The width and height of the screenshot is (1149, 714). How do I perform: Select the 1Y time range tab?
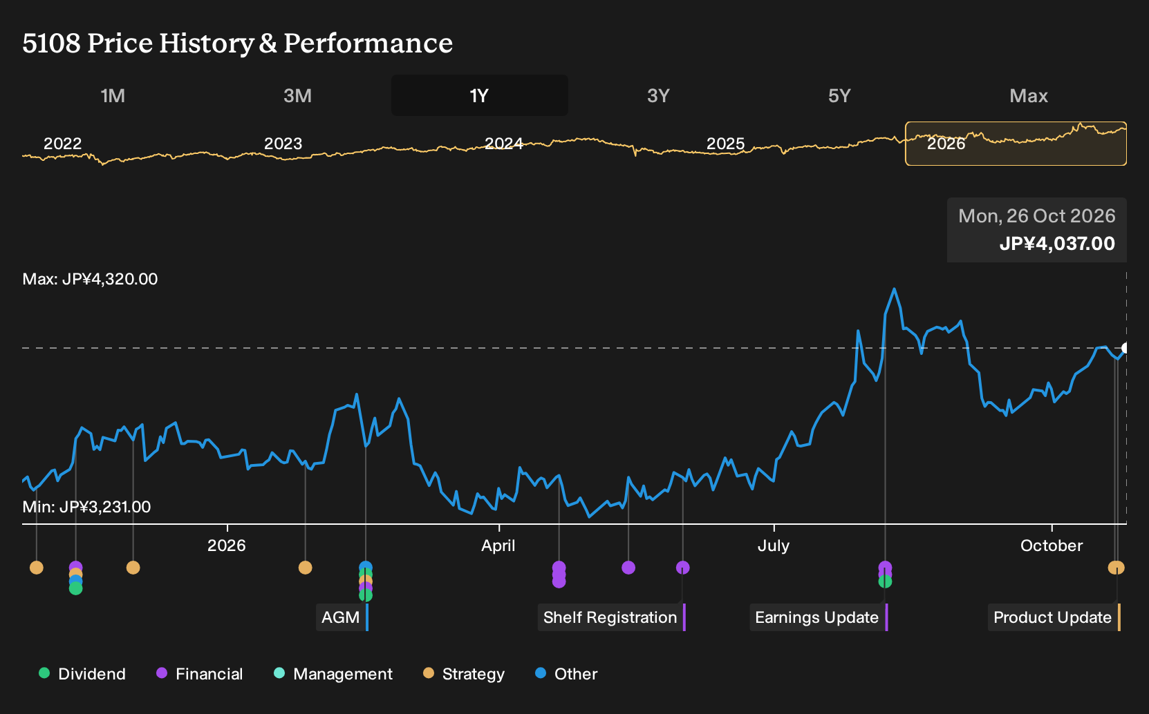480,95
